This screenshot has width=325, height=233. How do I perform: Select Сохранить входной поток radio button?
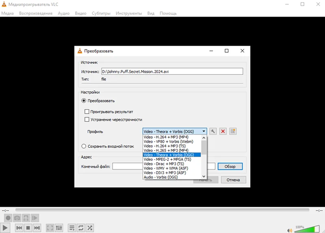point(84,146)
